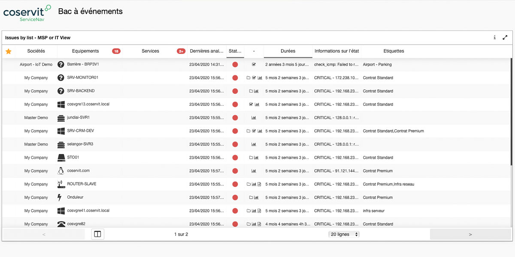The height and width of the screenshot is (257, 515).
Task: Click the lightning bolt icon for Onduleur
Action: [x=60, y=197]
